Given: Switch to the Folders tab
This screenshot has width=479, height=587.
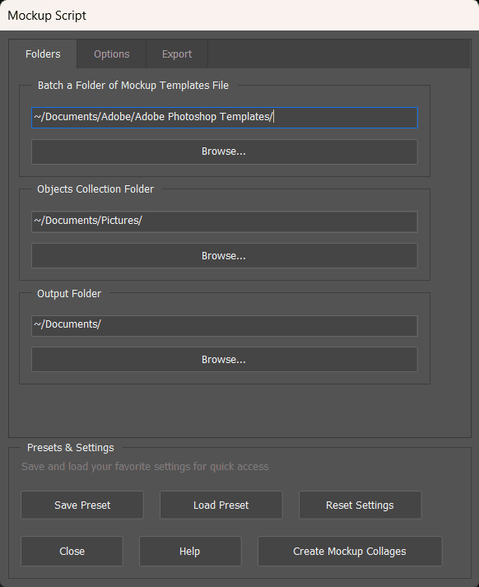Looking at the screenshot, I should coord(43,54).
